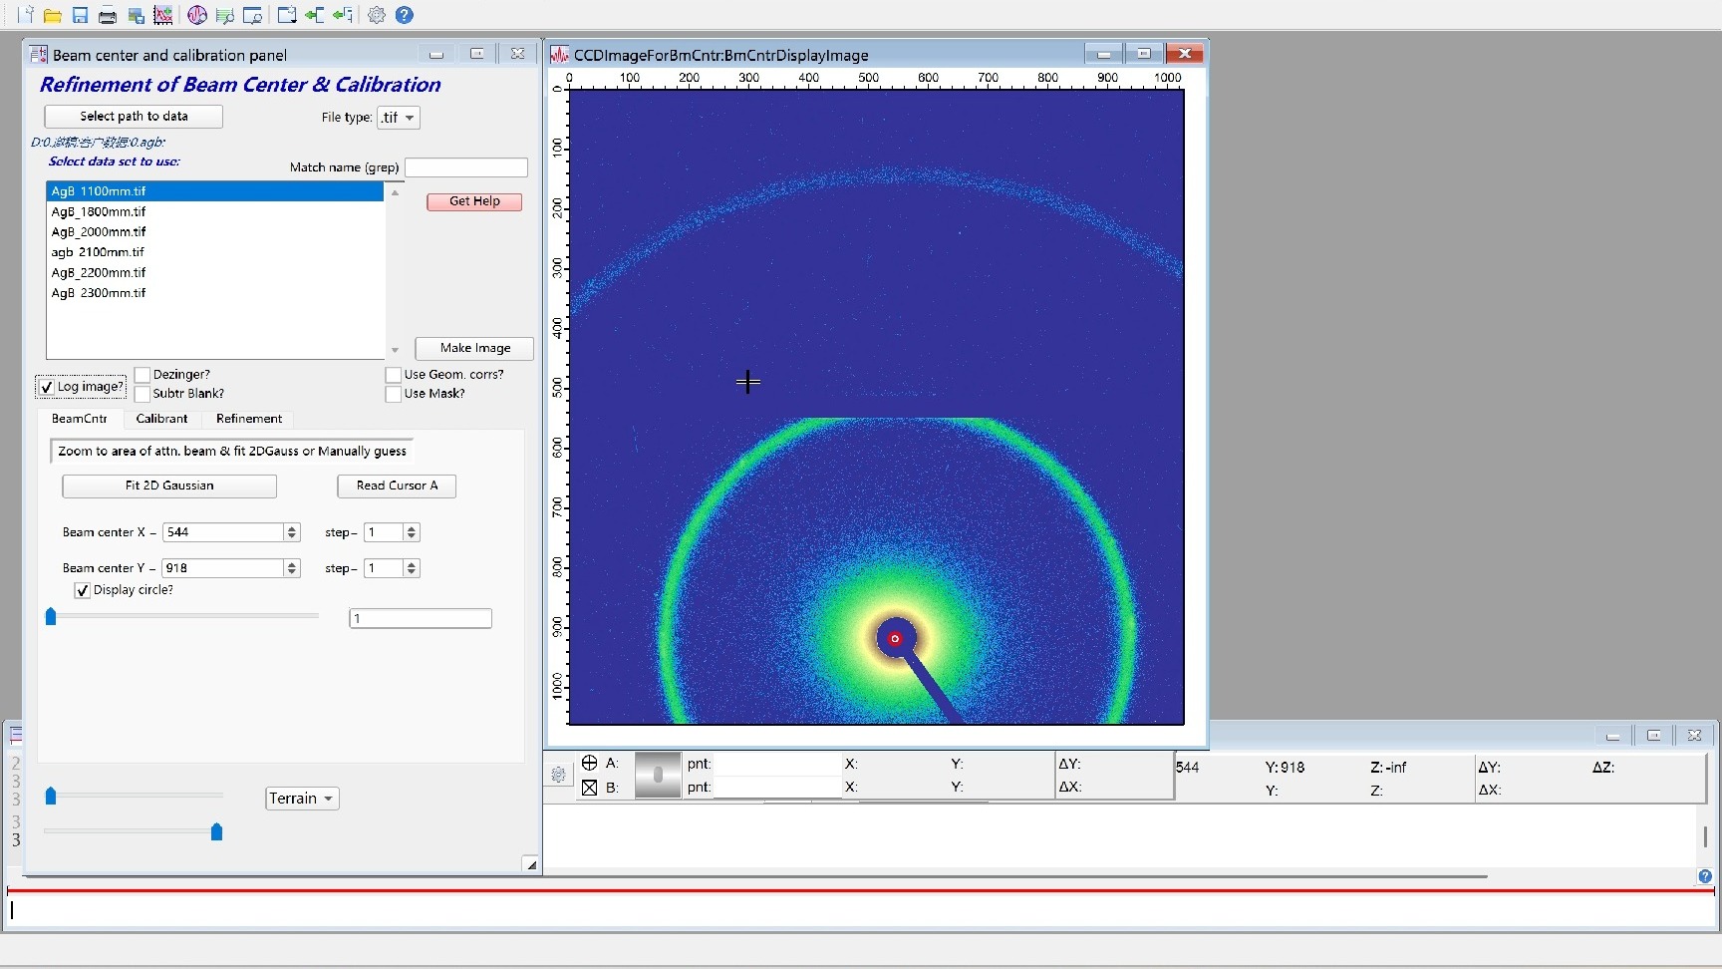Image resolution: width=1722 pixels, height=969 pixels.
Task: Enable the Use Mask checkbox
Action: click(x=394, y=394)
